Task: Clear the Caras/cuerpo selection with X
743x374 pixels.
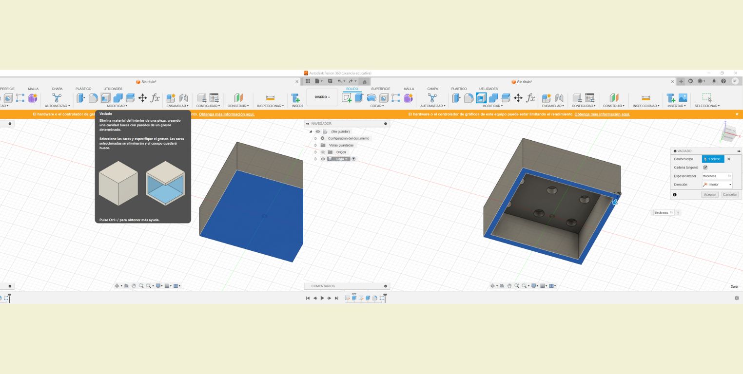Action: pyautogui.click(x=729, y=159)
